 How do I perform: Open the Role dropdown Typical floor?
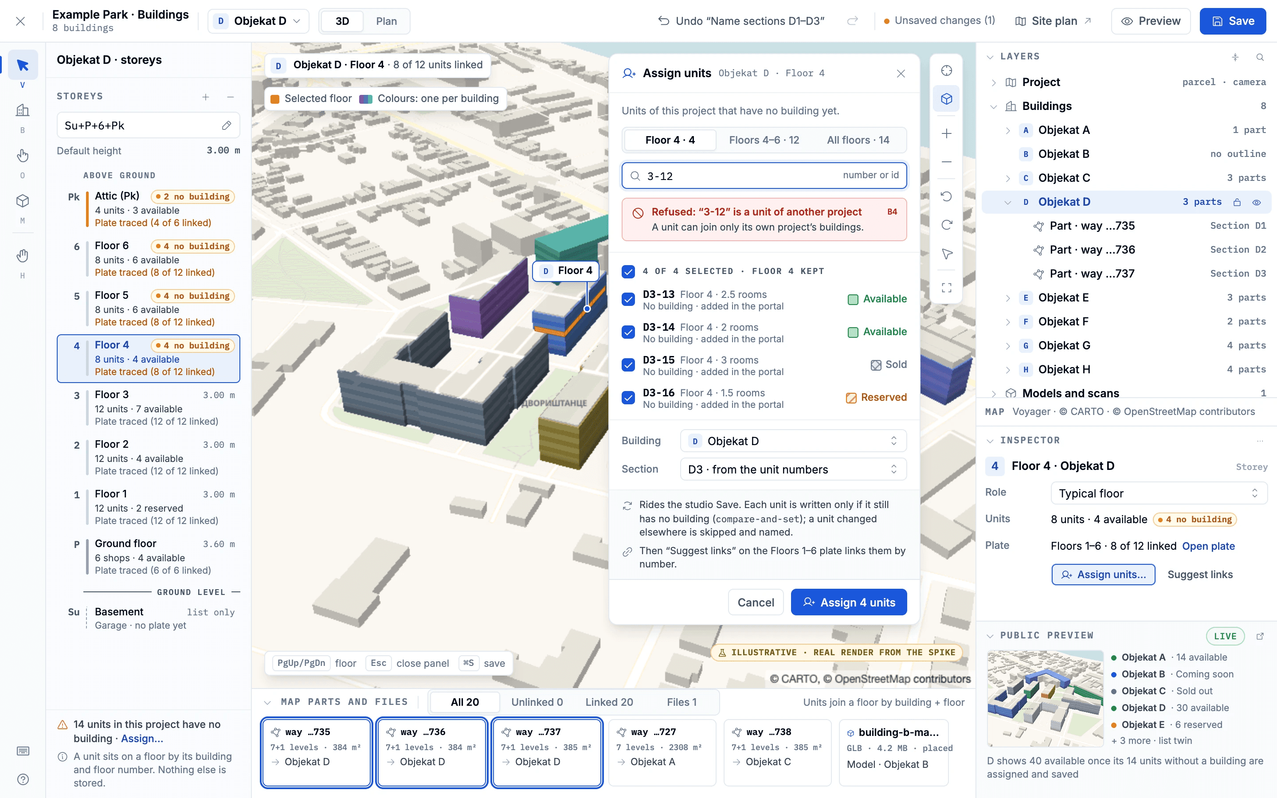pos(1159,493)
